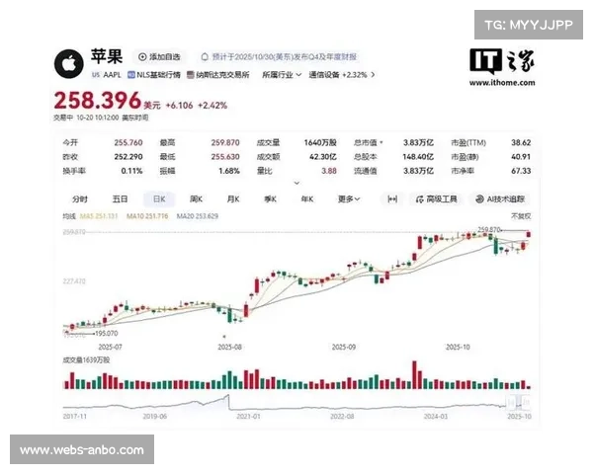Click the tallest red volume bar
Screen dimensions: 593x474
[414, 375]
